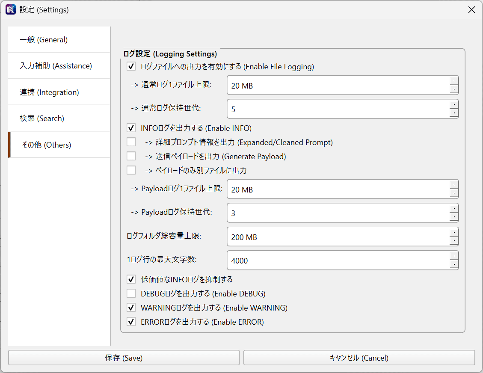483x373 pixels.
Task: Click the 1ログ行の最大文字数 input field
Action: pos(338,261)
